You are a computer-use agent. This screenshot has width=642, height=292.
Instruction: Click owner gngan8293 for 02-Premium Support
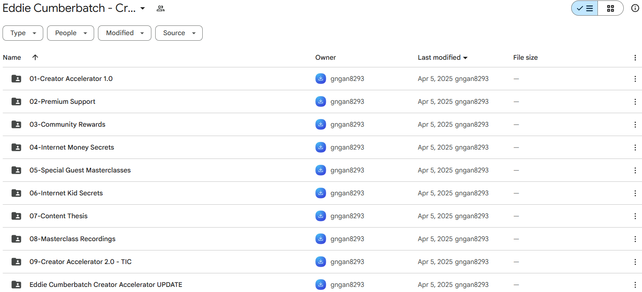click(347, 102)
